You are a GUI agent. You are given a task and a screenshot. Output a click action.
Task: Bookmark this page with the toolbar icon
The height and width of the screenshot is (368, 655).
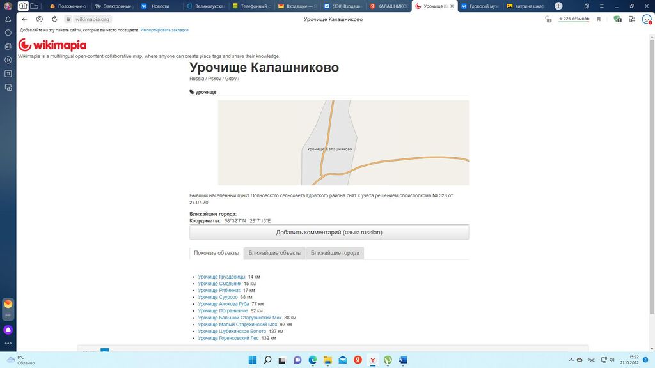[x=599, y=19]
